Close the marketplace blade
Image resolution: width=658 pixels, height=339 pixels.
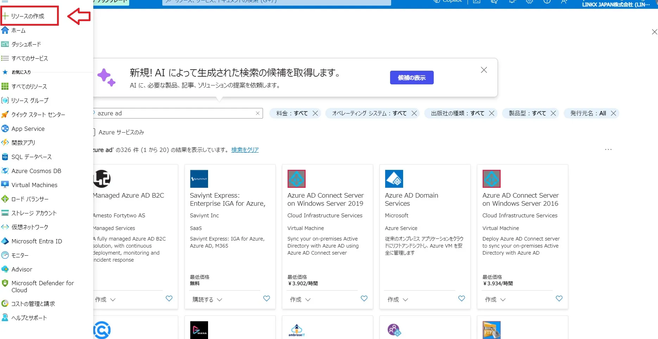pos(654,32)
